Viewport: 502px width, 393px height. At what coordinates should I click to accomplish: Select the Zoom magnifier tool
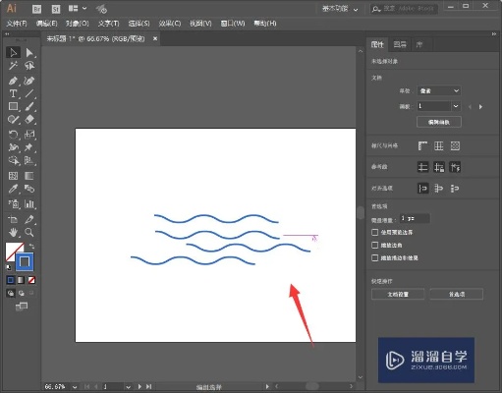pyautogui.click(x=29, y=233)
